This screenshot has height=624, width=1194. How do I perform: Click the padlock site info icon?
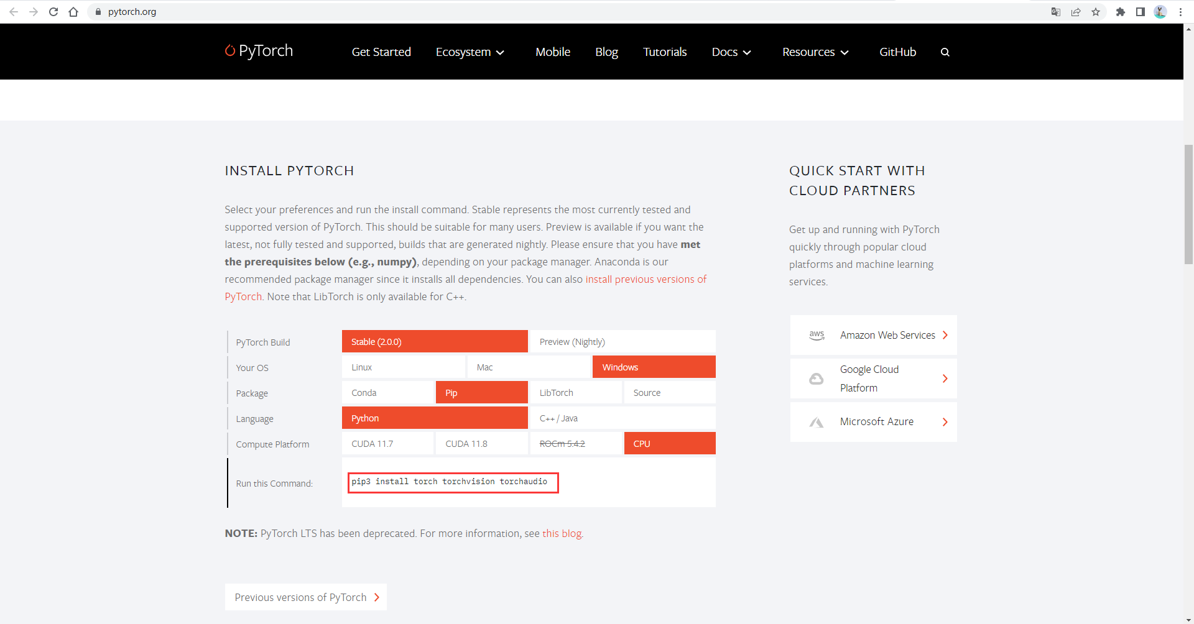(x=98, y=12)
